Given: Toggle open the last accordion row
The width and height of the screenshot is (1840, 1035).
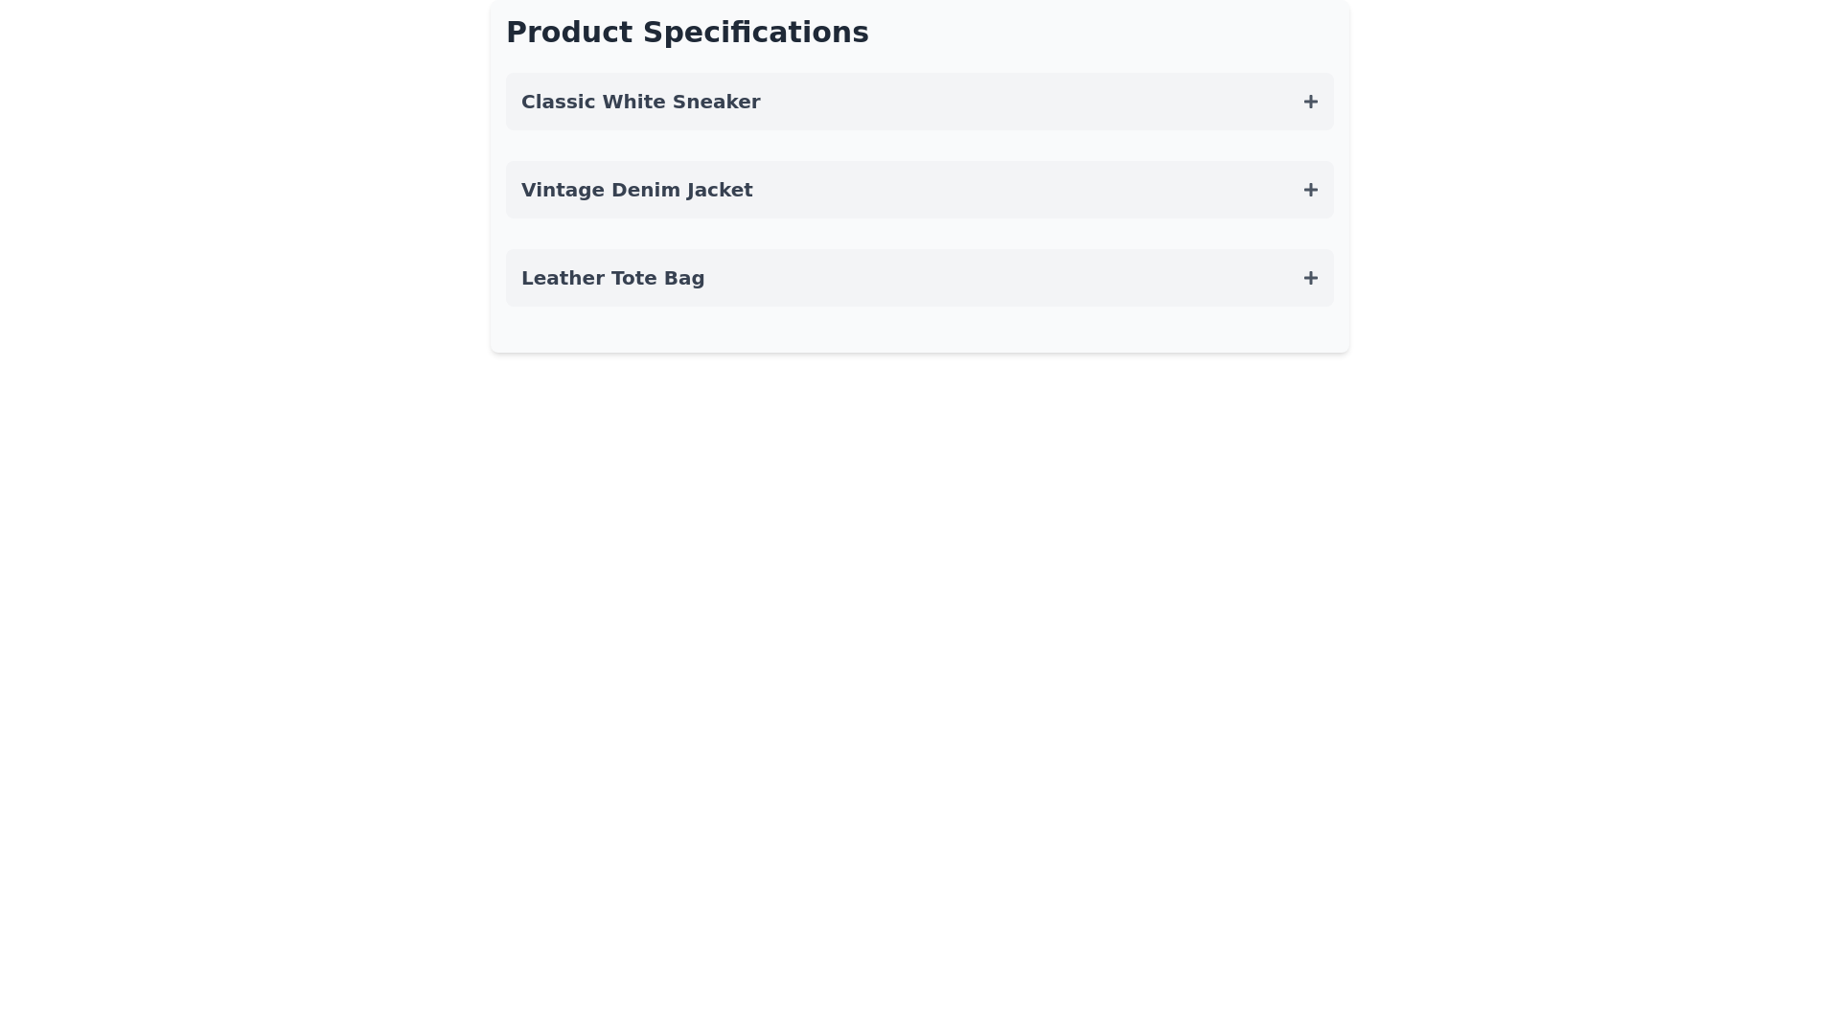Looking at the screenshot, I should click(x=919, y=278).
